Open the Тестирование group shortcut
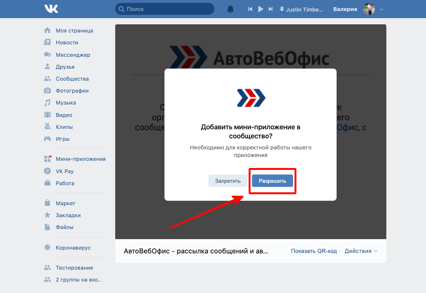Viewport: 426px width, 293px height. click(75, 268)
